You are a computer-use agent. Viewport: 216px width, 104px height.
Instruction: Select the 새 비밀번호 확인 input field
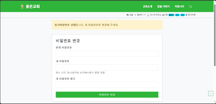107,85
